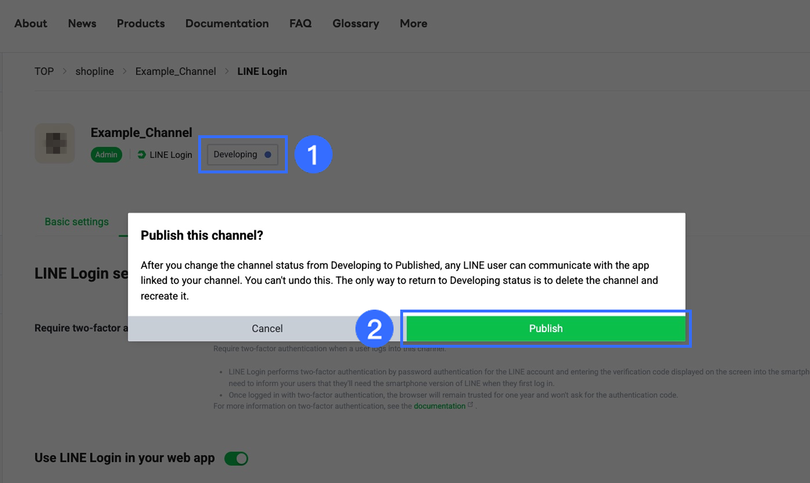Viewport: 810px width, 483px height.
Task: Toggle Use LINE Login in web app
Action: pyautogui.click(x=236, y=458)
